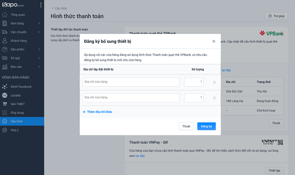Open Kênh Facebook channel icon
This screenshot has width=295, height=175.
(x=5, y=87)
